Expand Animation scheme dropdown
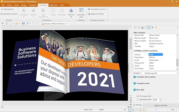 [106, 9]
